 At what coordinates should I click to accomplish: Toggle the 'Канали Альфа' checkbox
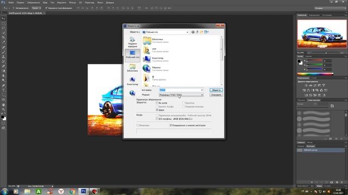tap(157, 107)
